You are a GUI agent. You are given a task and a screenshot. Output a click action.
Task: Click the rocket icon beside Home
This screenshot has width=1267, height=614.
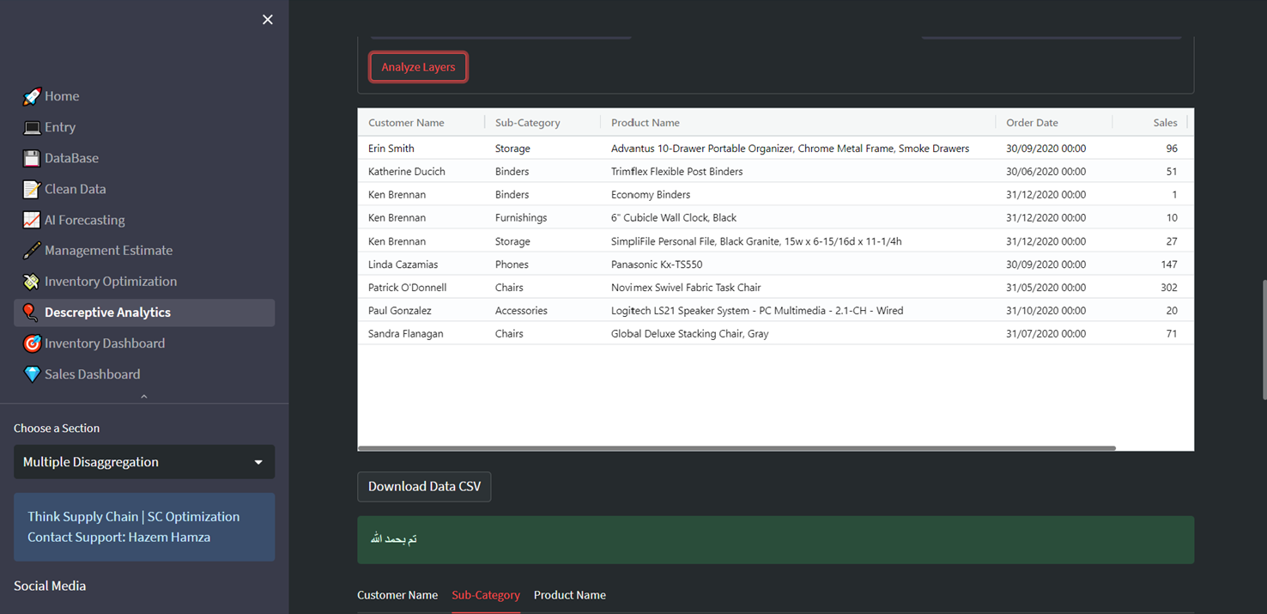pyautogui.click(x=32, y=96)
